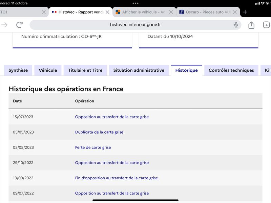Click the histovec.interieur.gouv.fr address bar
Viewport: 271px width, 203px height.
pos(135,25)
